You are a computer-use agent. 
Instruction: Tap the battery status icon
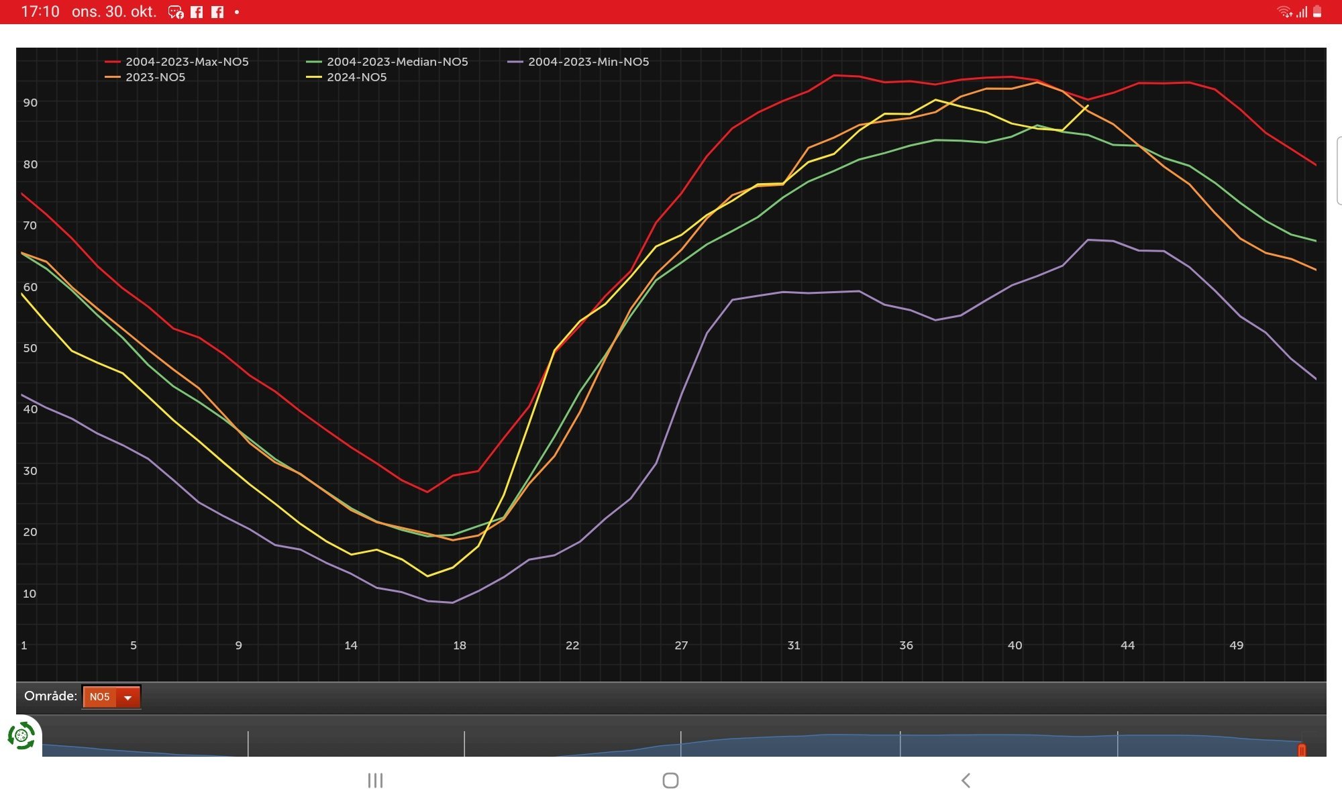click(1317, 11)
